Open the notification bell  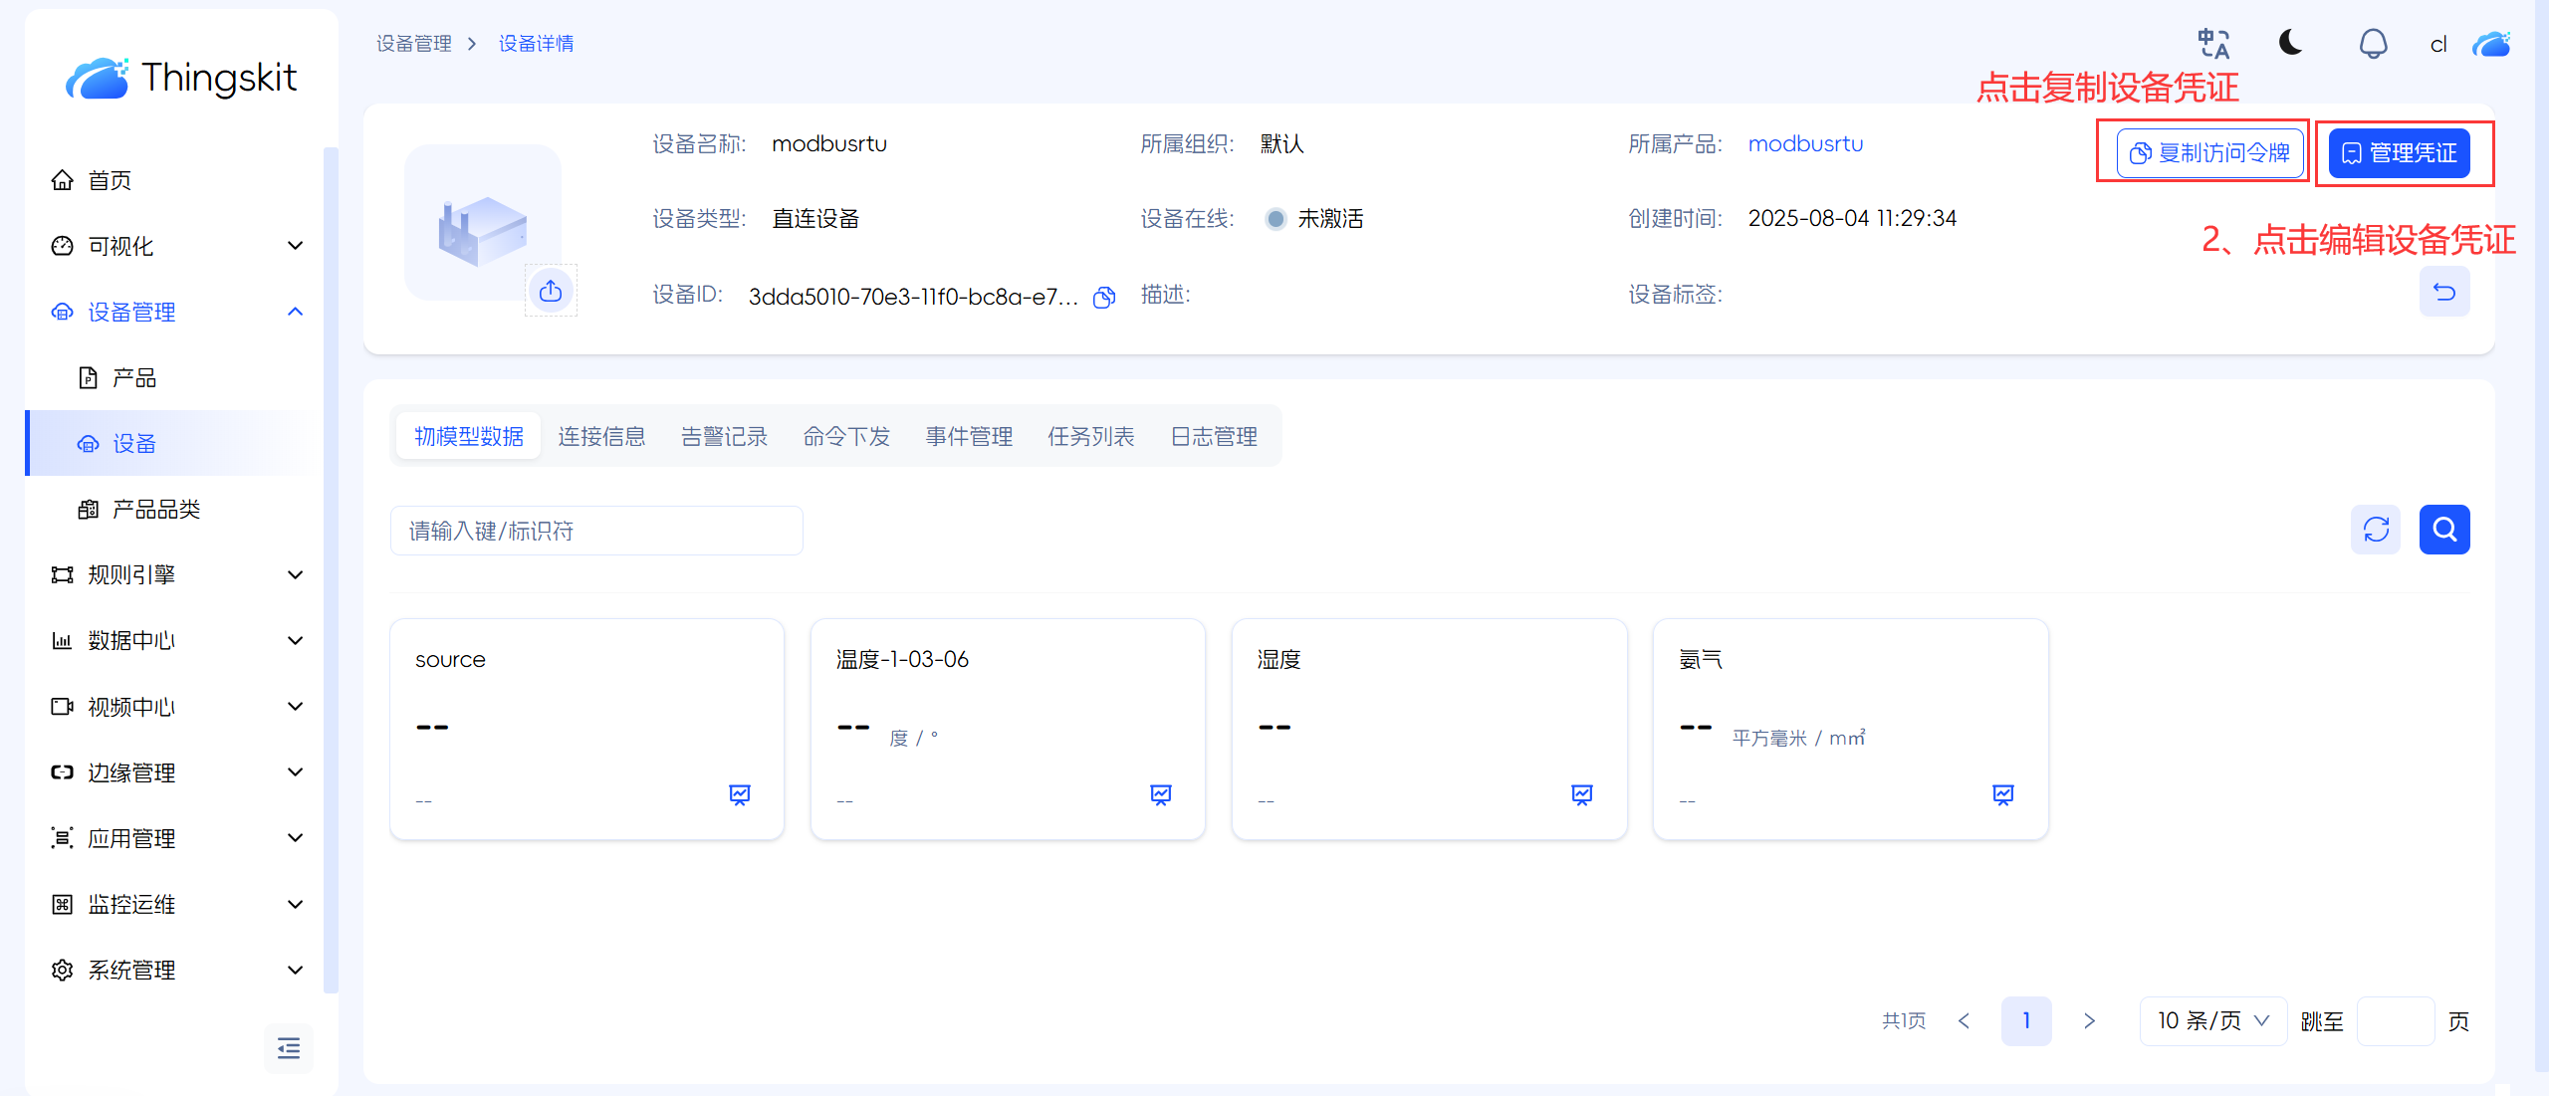(x=2373, y=44)
